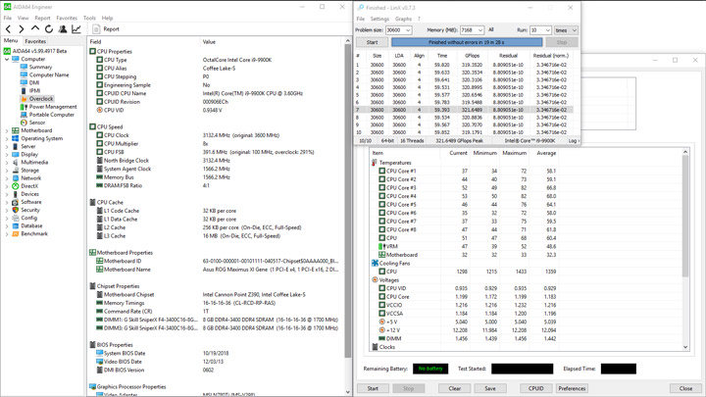
Task: Click the LinX finished progress bar
Action: click(x=467, y=42)
